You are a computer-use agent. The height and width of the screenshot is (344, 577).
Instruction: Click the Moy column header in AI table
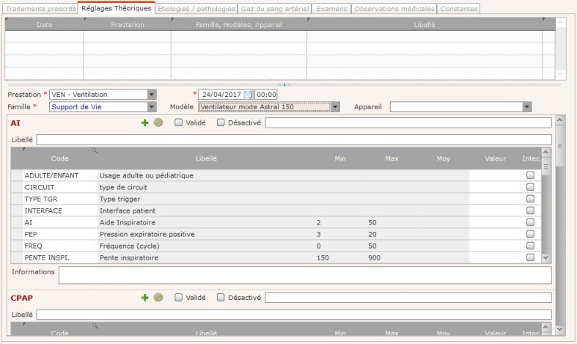[443, 158]
